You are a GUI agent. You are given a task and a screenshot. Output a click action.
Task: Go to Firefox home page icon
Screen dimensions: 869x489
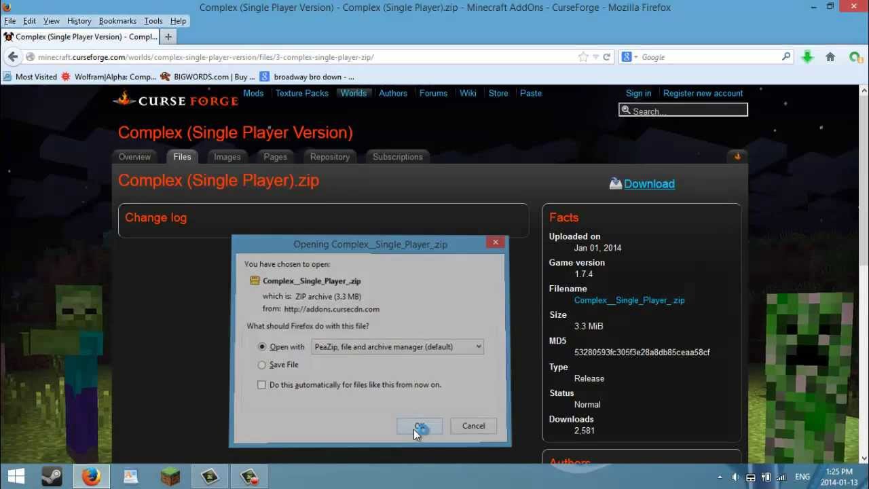coord(830,57)
